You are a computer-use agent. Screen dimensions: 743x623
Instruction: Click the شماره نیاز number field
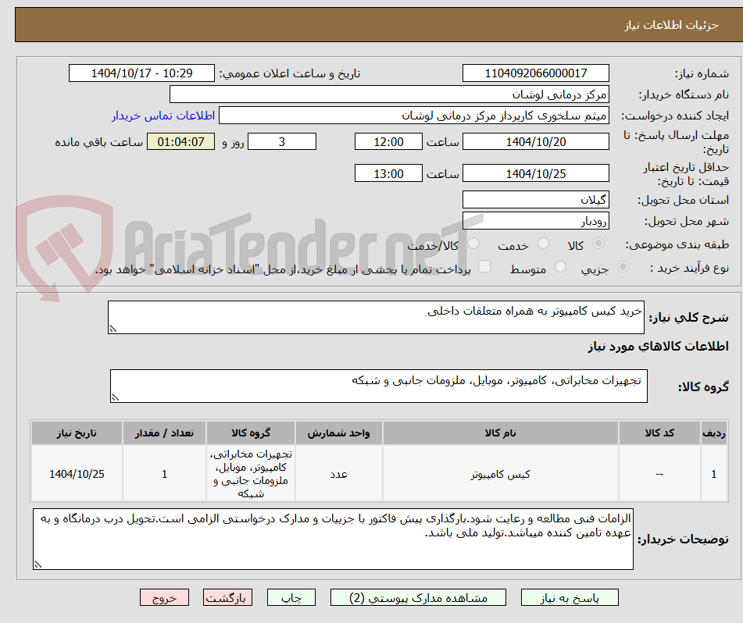coord(535,73)
